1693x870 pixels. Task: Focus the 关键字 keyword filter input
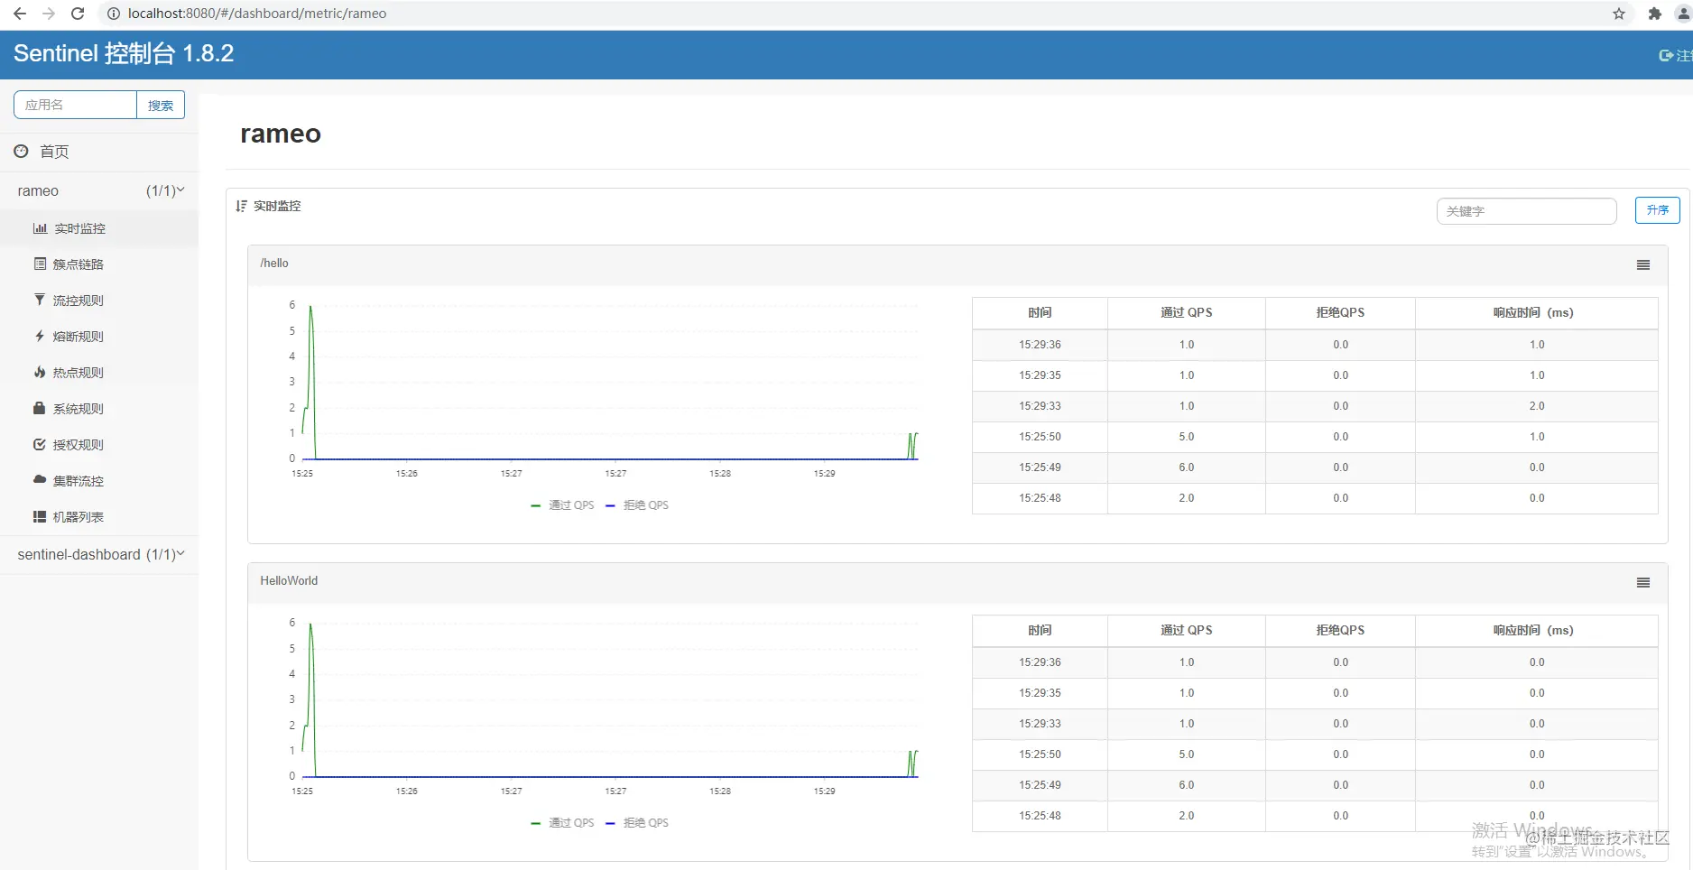click(x=1526, y=211)
